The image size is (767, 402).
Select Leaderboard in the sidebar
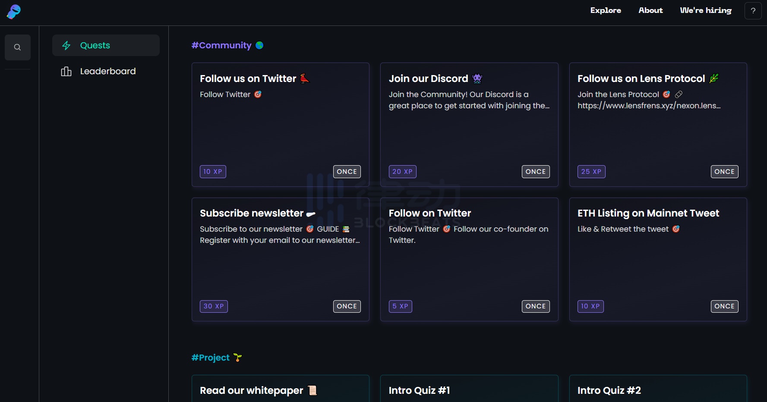pyautogui.click(x=107, y=71)
